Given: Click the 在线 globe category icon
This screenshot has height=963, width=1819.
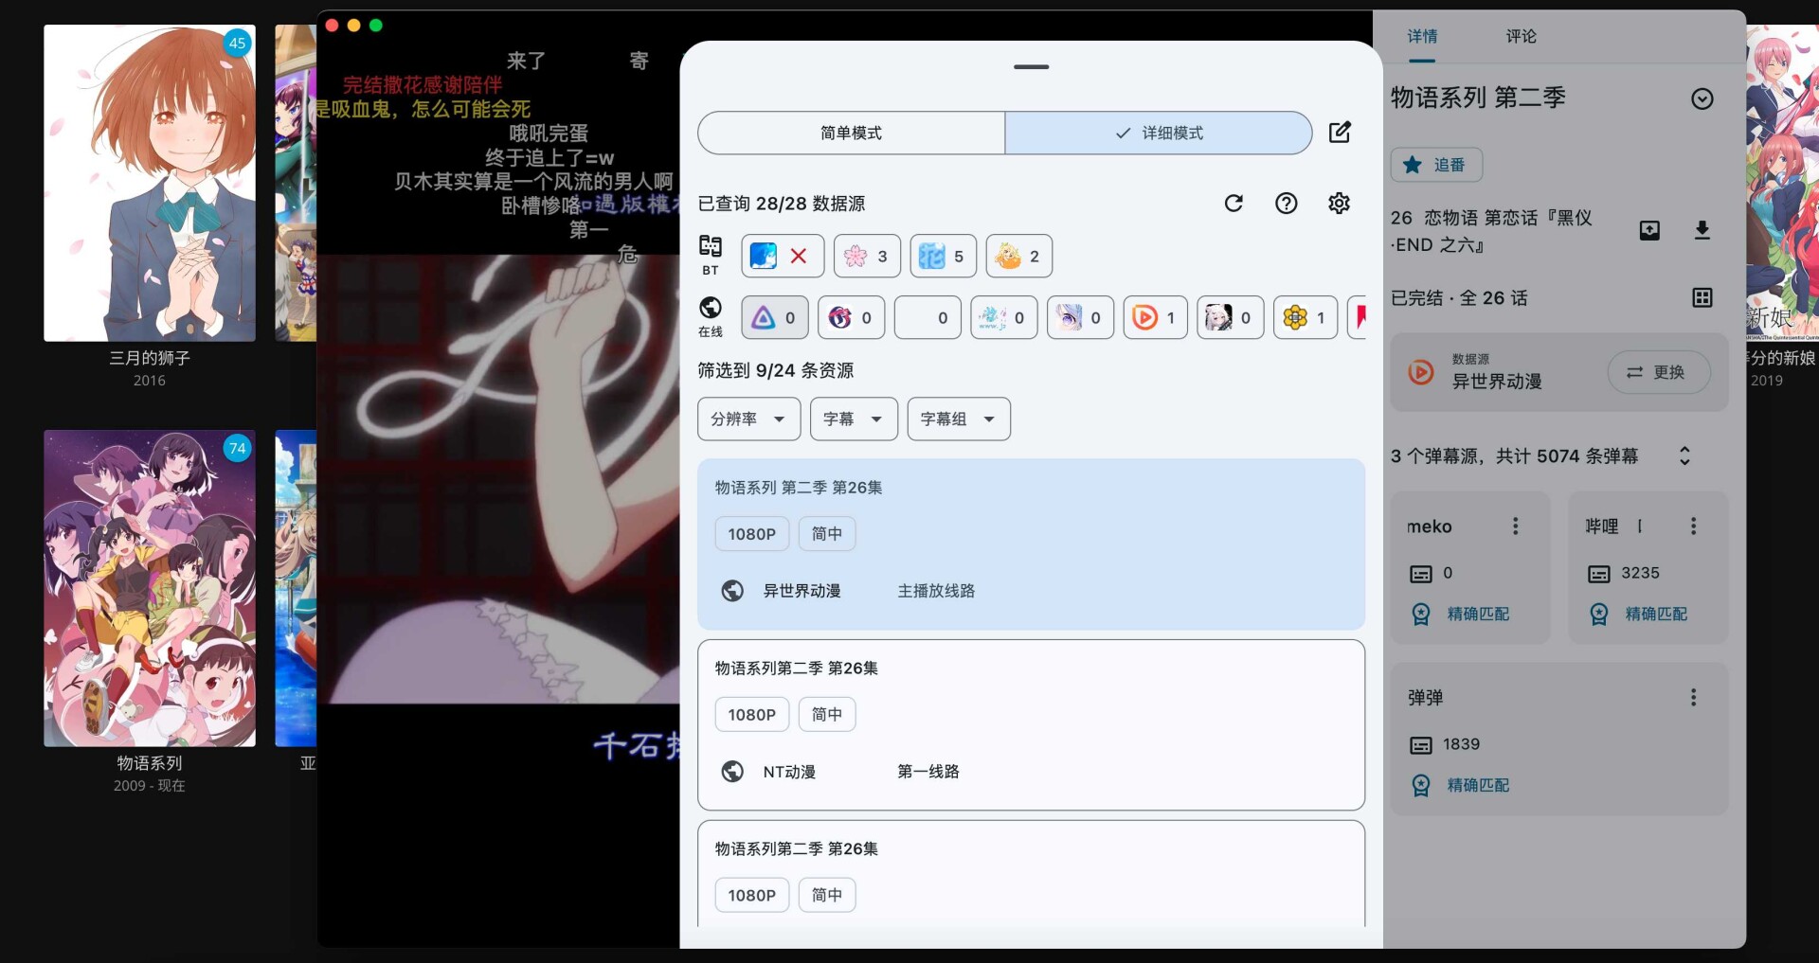Looking at the screenshot, I should 711,317.
